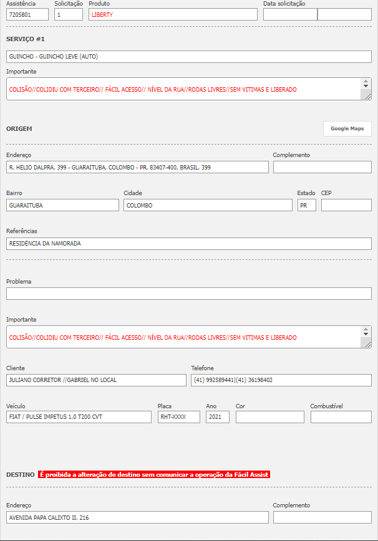Screen dimensions: 378x541
Task: Open the Google Maps button
Action: (347, 128)
